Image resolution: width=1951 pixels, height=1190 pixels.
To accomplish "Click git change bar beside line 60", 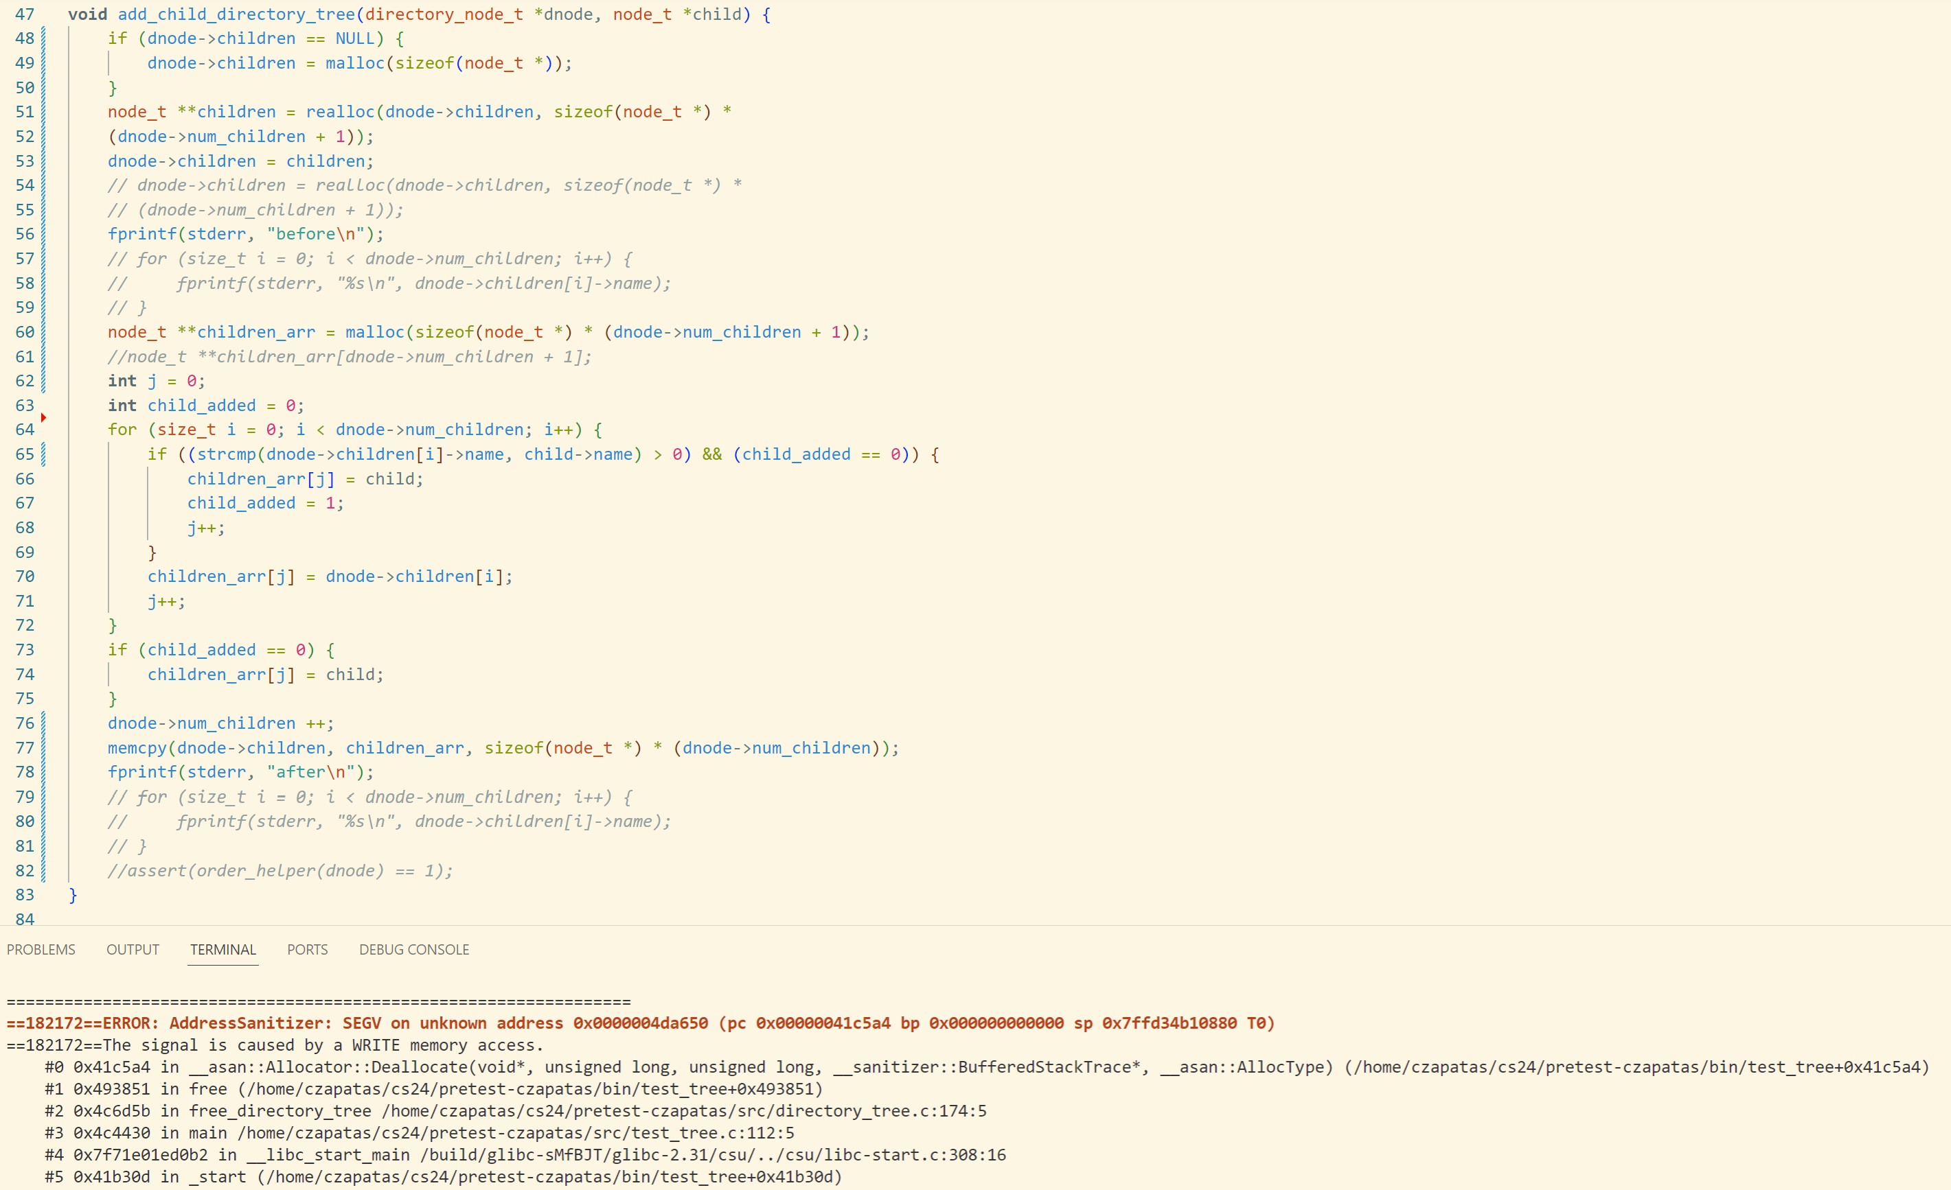I will click(x=43, y=332).
